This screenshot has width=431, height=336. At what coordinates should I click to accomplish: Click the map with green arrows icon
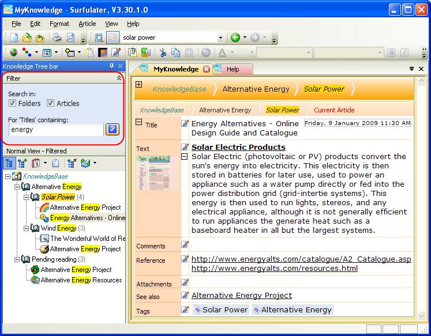[x=85, y=163]
